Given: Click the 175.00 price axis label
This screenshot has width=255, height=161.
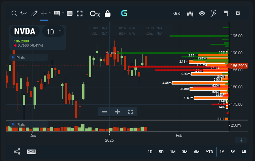Looking at the screenshot, I should [237, 104].
